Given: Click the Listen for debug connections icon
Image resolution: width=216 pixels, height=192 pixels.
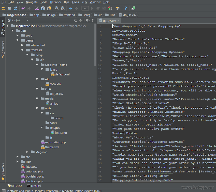Looking at the screenshot, I should point(110,8).
